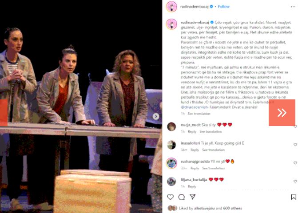See translation of the post caption

199,114
